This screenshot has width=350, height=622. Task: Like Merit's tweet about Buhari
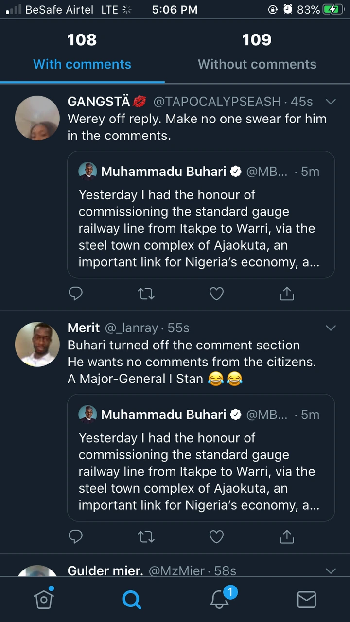216,536
